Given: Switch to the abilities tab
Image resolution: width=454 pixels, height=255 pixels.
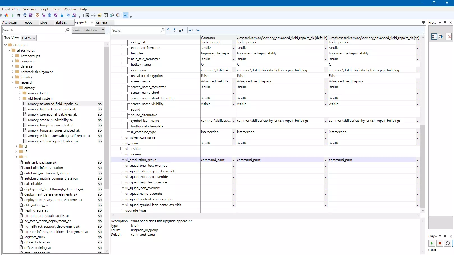Looking at the screenshot, I should coord(61,22).
